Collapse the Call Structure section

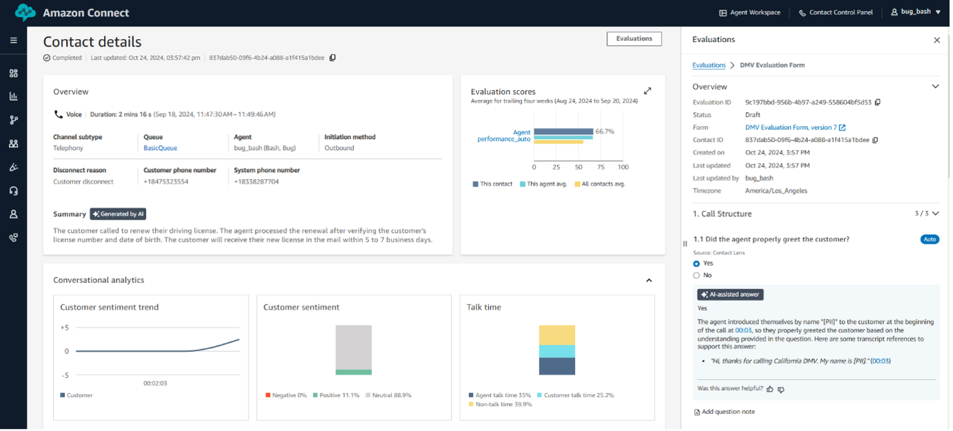pyautogui.click(x=935, y=213)
